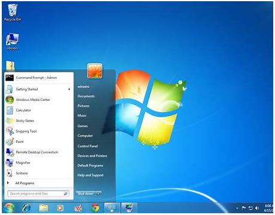Open Devices and Printers
The height and width of the screenshot is (215, 275).
92,156
